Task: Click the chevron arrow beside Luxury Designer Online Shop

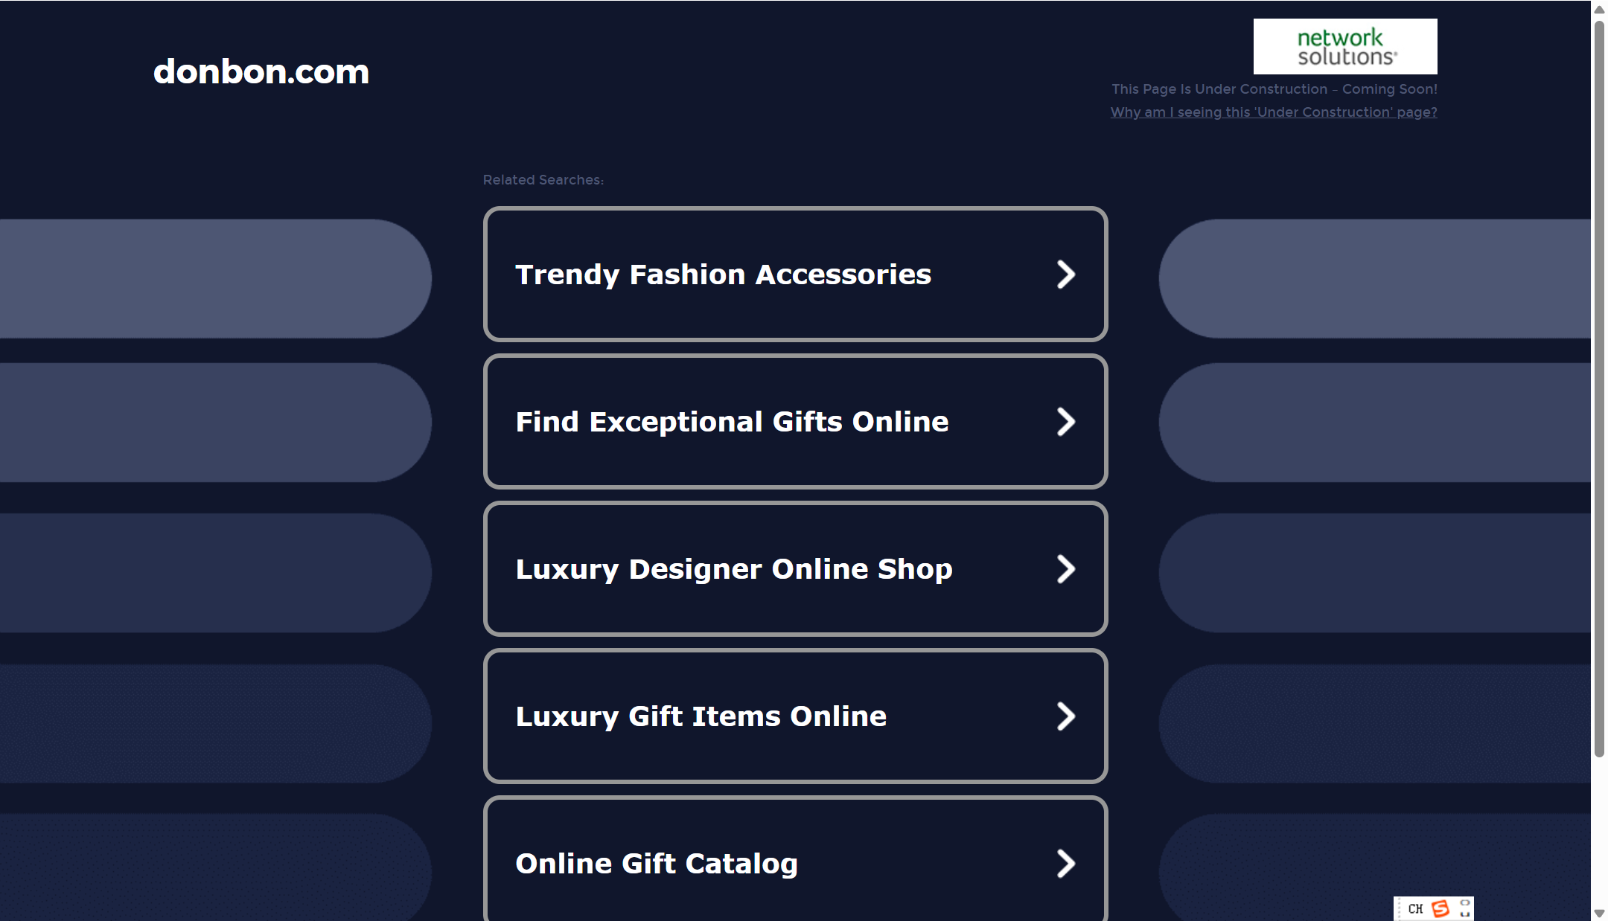Action: [1066, 569]
